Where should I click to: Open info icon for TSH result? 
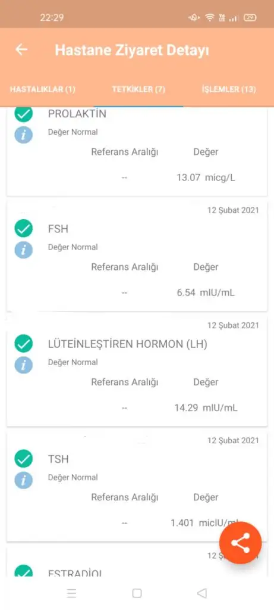(x=24, y=480)
